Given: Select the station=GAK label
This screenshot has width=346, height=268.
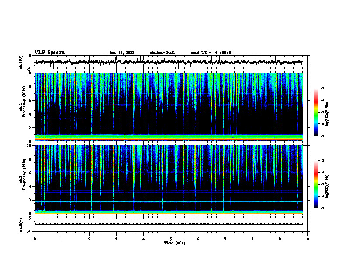Looking at the screenshot, I should 163,53.
